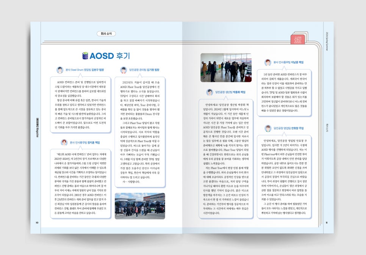This screenshot has height=255, width=366.
Task: Click the vertical INSUNG Magazine text
Action: tap(37, 128)
